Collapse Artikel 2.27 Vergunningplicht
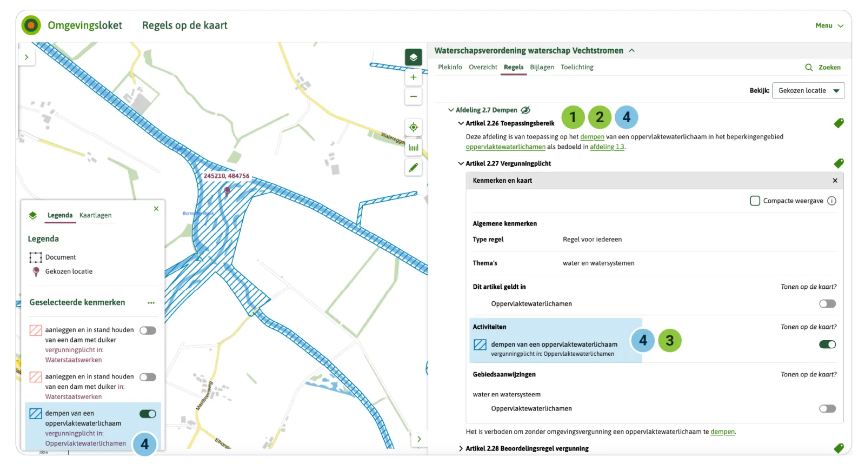The width and height of the screenshot is (865, 464). click(461, 163)
